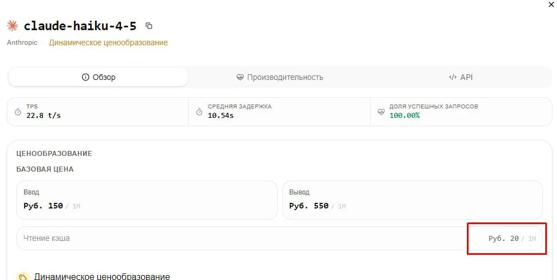
Task: Click the Динамическое ценообразование tag icon at bottom
Action: pos(23,277)
